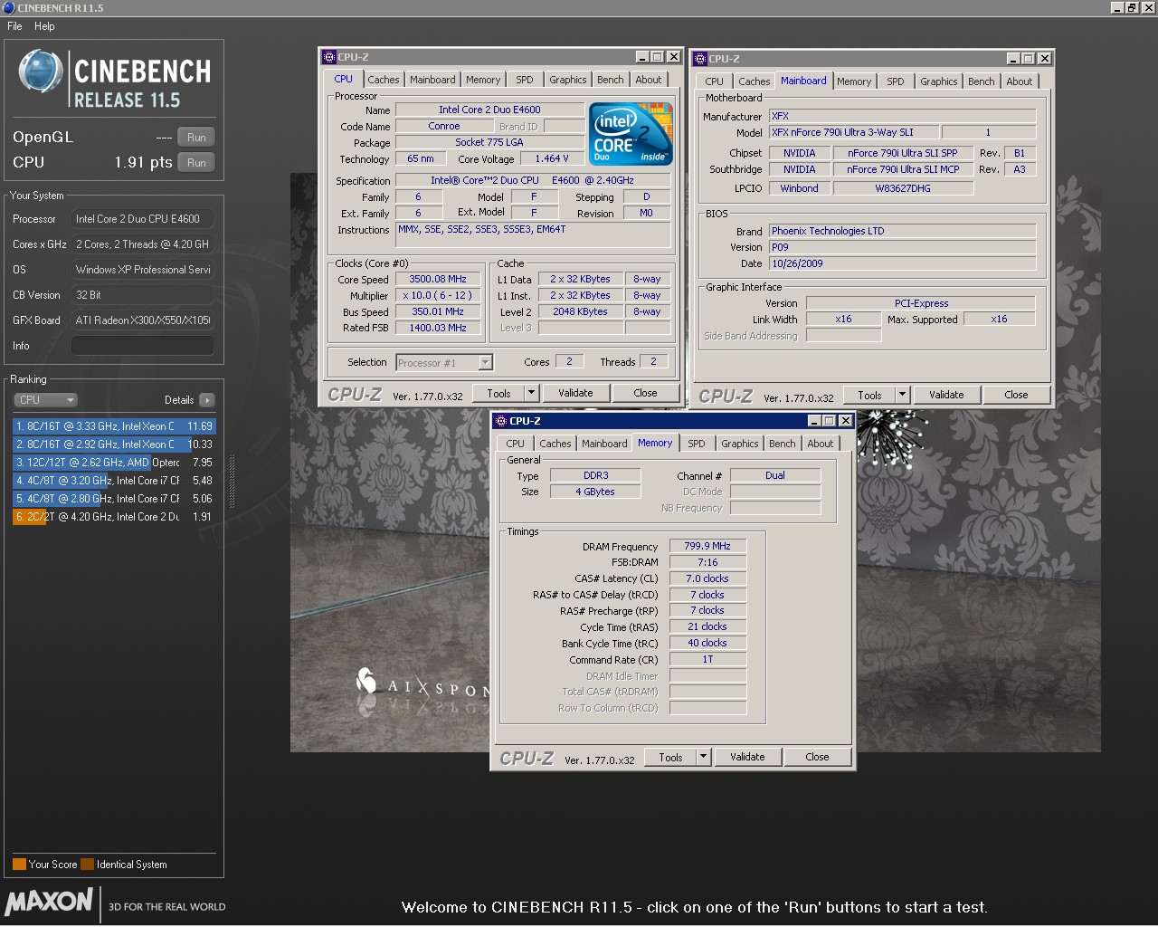Click Tools button in CPU tab window

pos(498,393)
